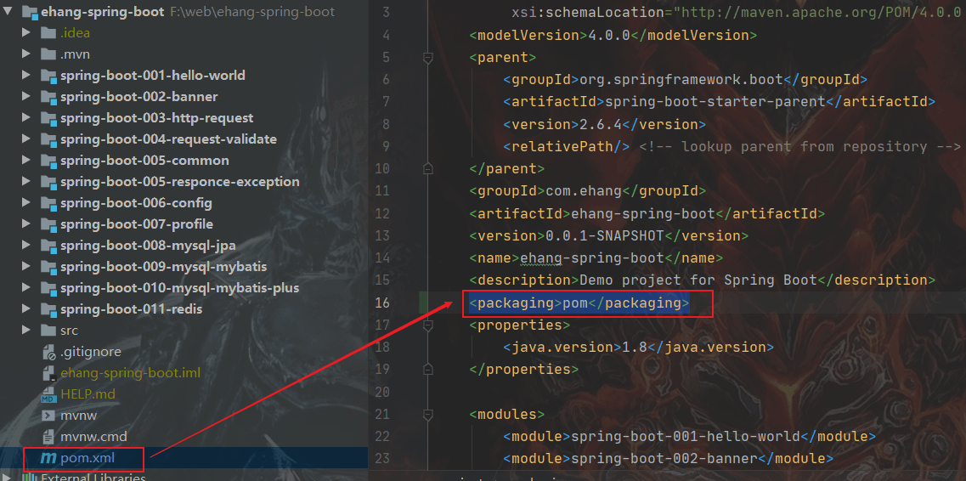This screenshot has height=481, width=966.
Task: Fold the properties block in the gutter
Action: [x=427, y=325]
